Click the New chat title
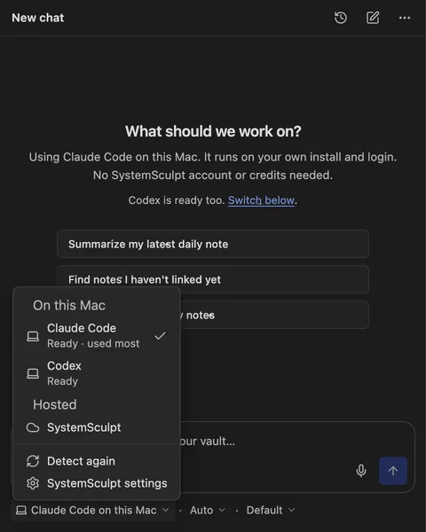This screenshot has width=426, height=532. (x=37, y=18)
